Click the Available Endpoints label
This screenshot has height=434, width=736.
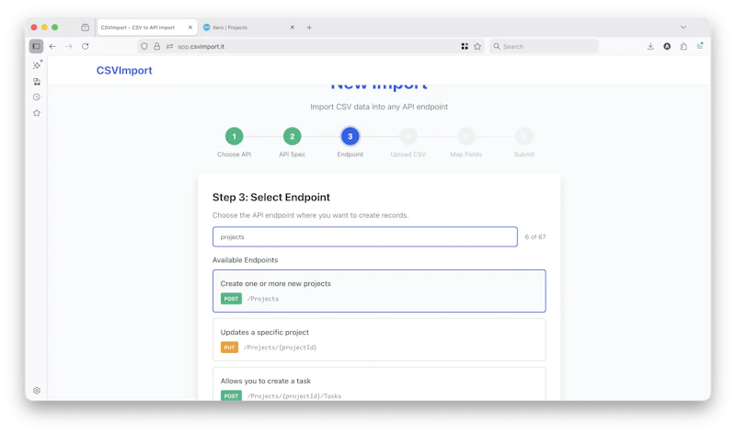[245, 260]
